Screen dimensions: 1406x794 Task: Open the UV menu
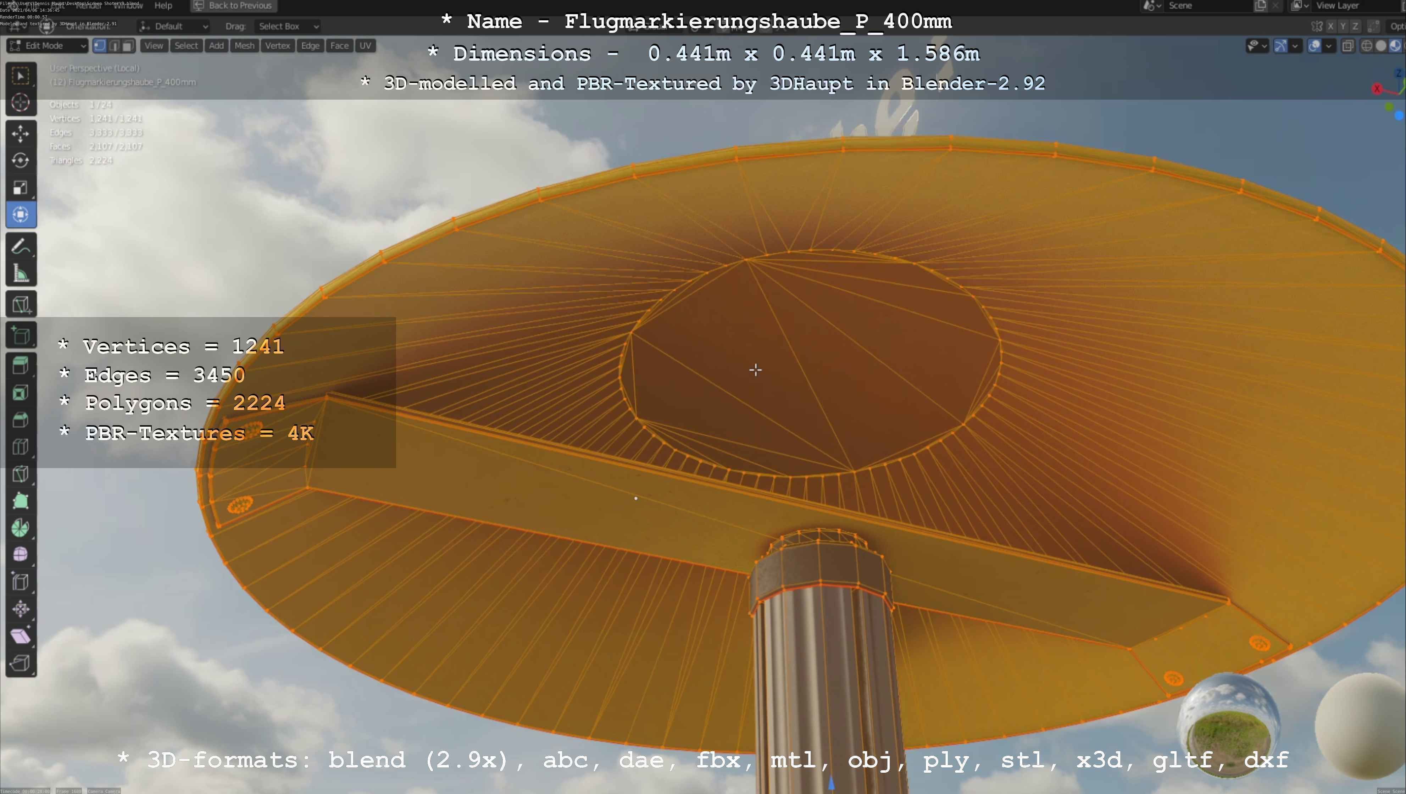coord(365,46)
